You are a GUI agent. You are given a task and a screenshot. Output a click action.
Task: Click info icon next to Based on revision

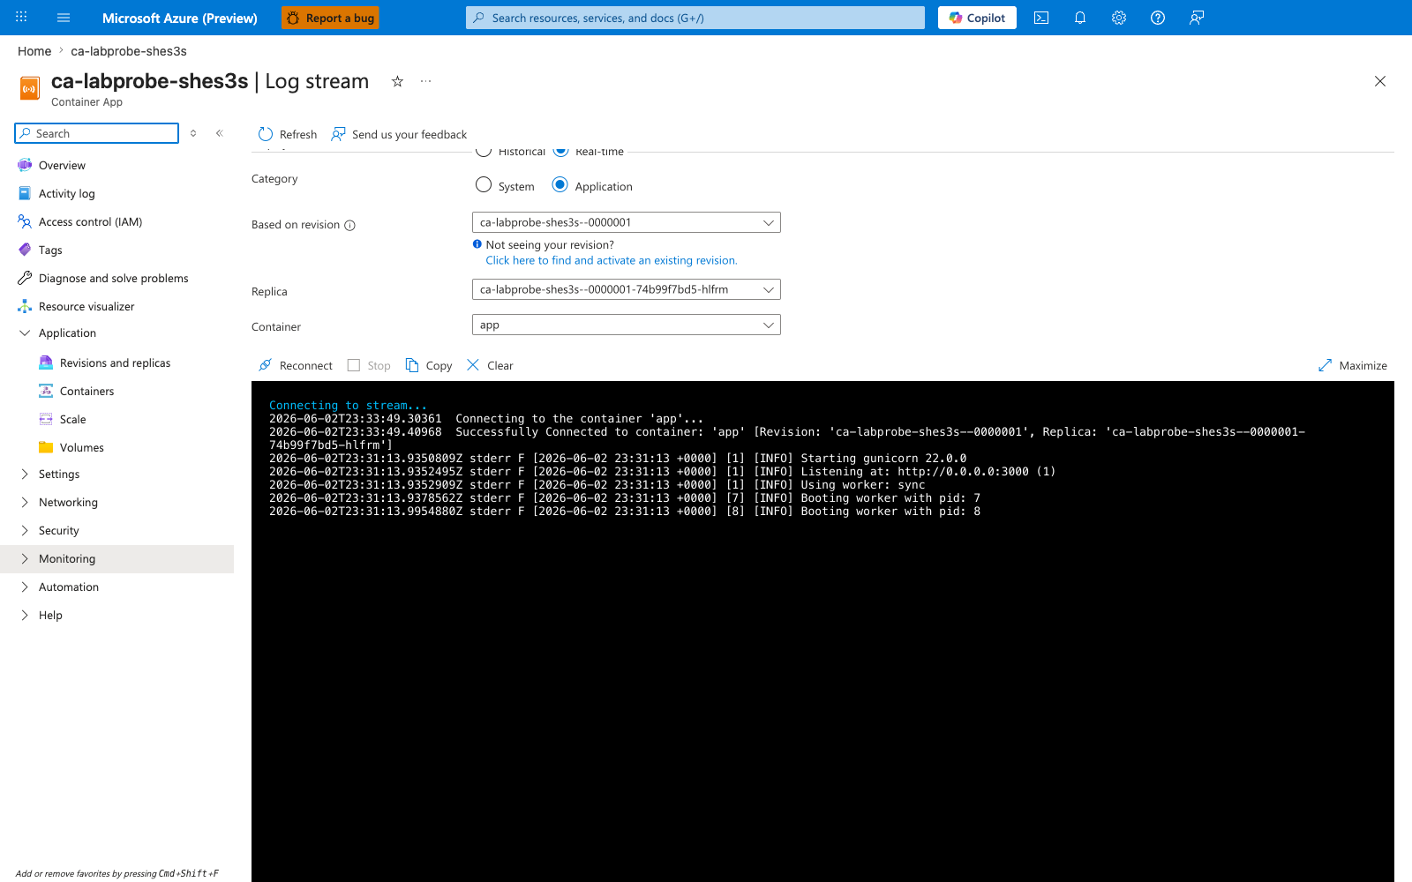coord(349,225)
